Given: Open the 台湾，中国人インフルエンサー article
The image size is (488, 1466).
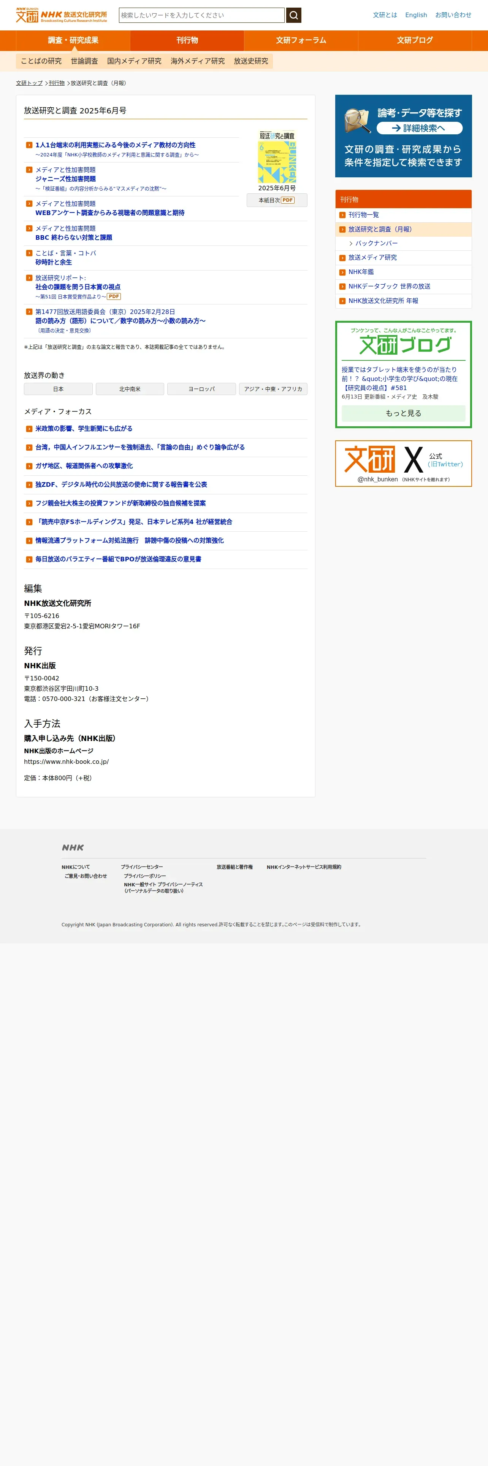Looking at the screenshot, I should point(140,447).
